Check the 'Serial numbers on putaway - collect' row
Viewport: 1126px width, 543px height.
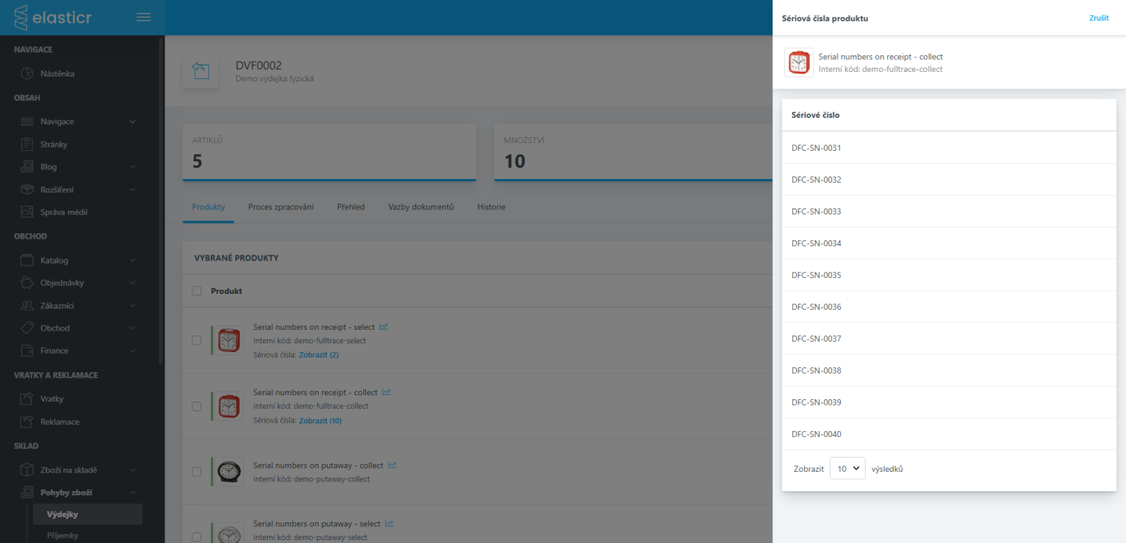tap(196, 472)
